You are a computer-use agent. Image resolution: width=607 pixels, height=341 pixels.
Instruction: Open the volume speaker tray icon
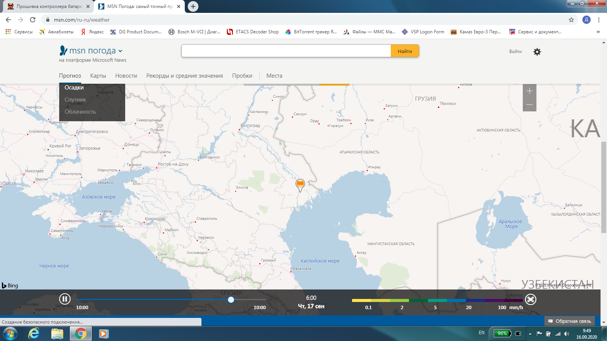566,334
